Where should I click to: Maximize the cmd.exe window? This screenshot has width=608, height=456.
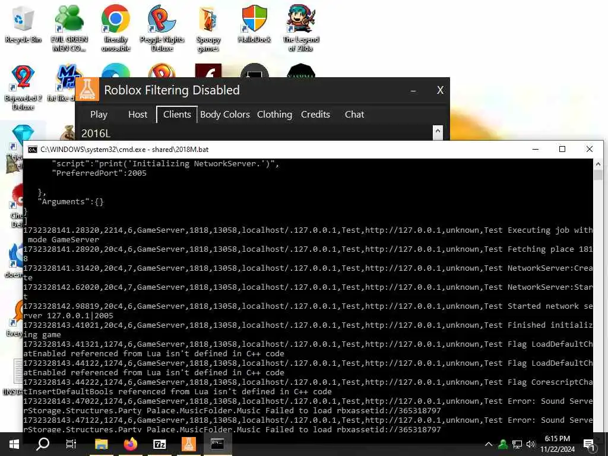[562, 149]
